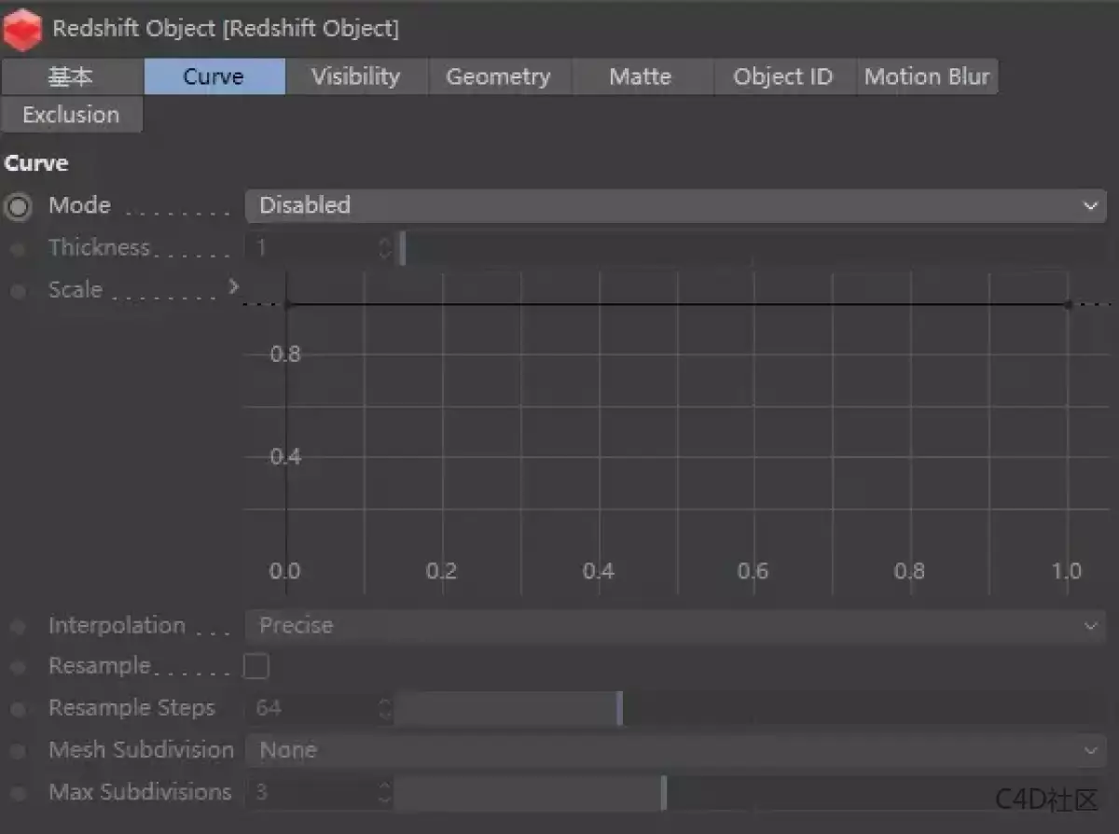Viewport: 1119px width, 834px height.
Task: Open the Mesh Subdivision dropdown
Action: 675,750
